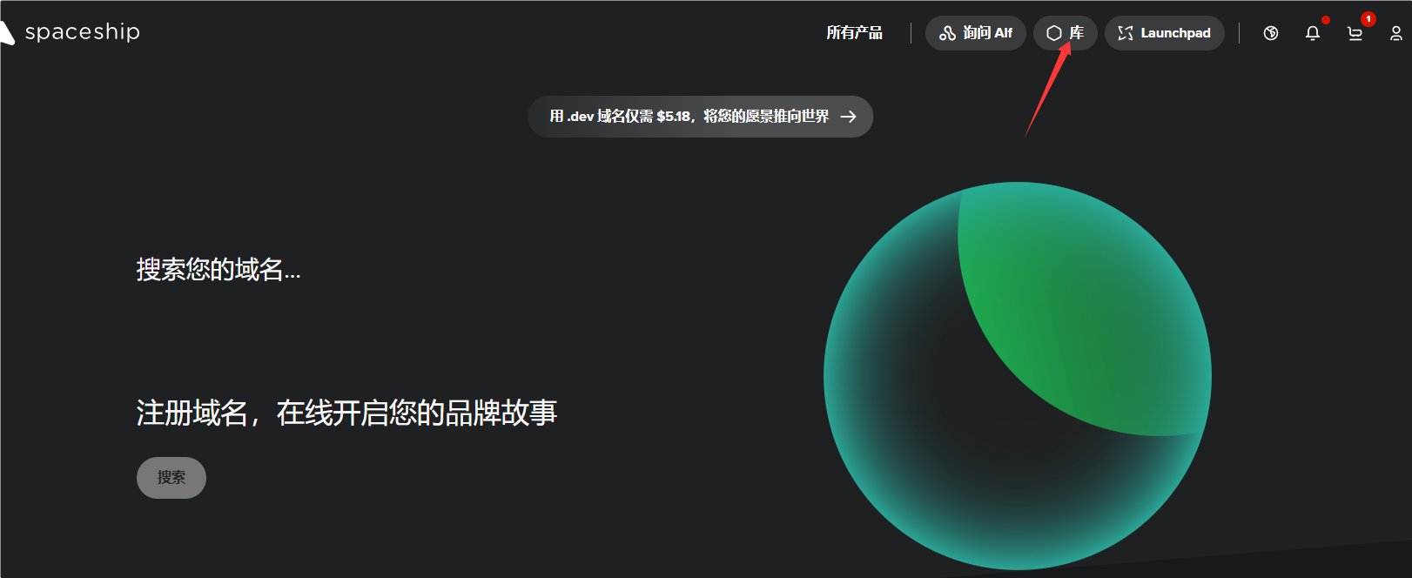This screenshot has width=1412, height=578.
Task: Open the user account menu
Action: pyautogui.click(x=1395, y=33)
